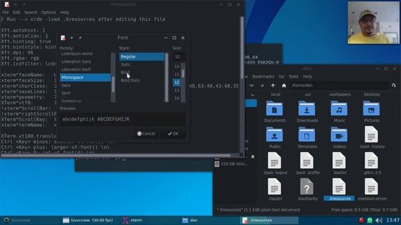Image resolution: width=401 pixels, height=225 pixels.
Task: Go up one directory with up arrow
Action: click(273, 86)
